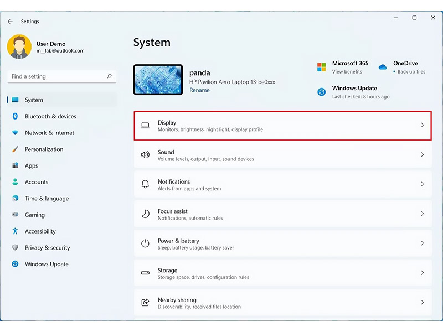The width and height of the screenshot is (443, 332).
Task: Click the Notifications bell icon
Action: click(145, 184)
